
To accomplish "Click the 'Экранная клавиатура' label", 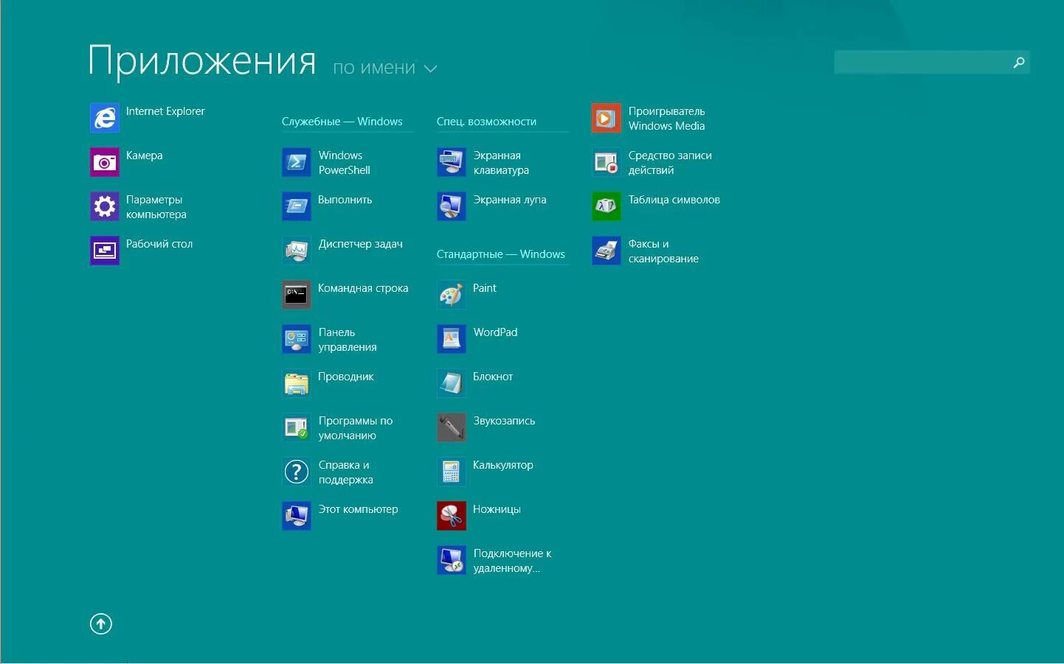I will coord(501,163).
